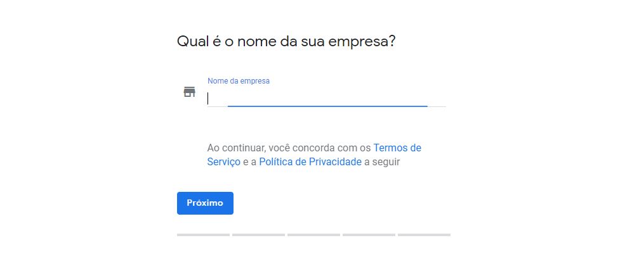Viewport: 639px width, 271px height.
Task: Click the first progress step segment
Action: point(203,235)
